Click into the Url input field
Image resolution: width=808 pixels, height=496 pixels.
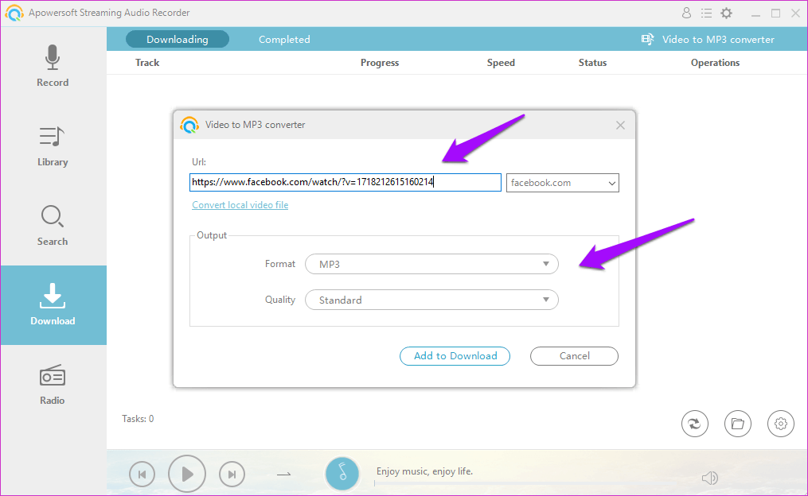click(x=345, y=182)
